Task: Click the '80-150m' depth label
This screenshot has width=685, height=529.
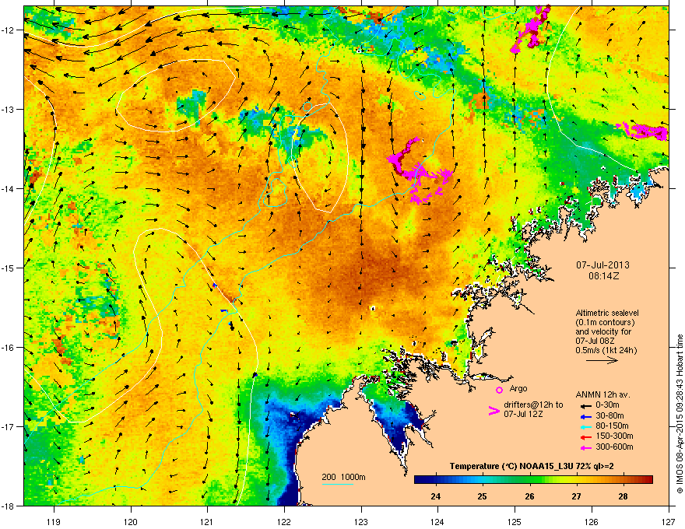Action: [612, 426]
